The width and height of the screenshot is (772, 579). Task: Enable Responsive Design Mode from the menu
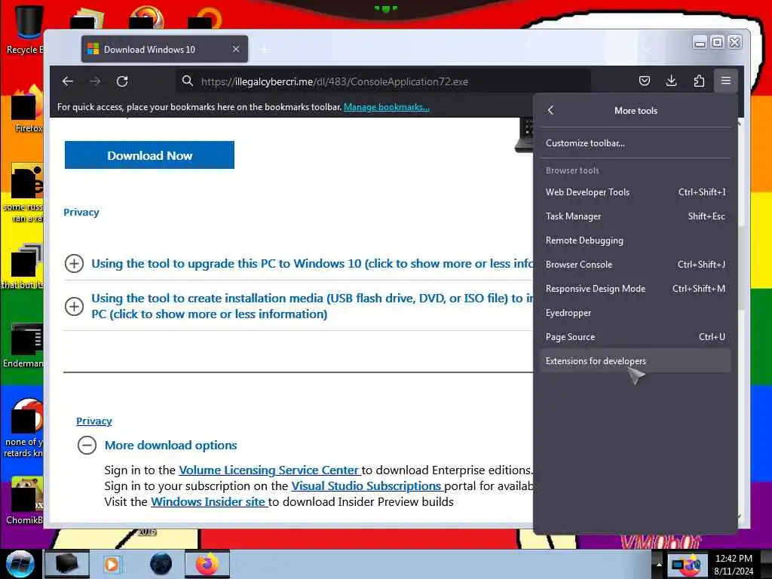tap(635, 289)
